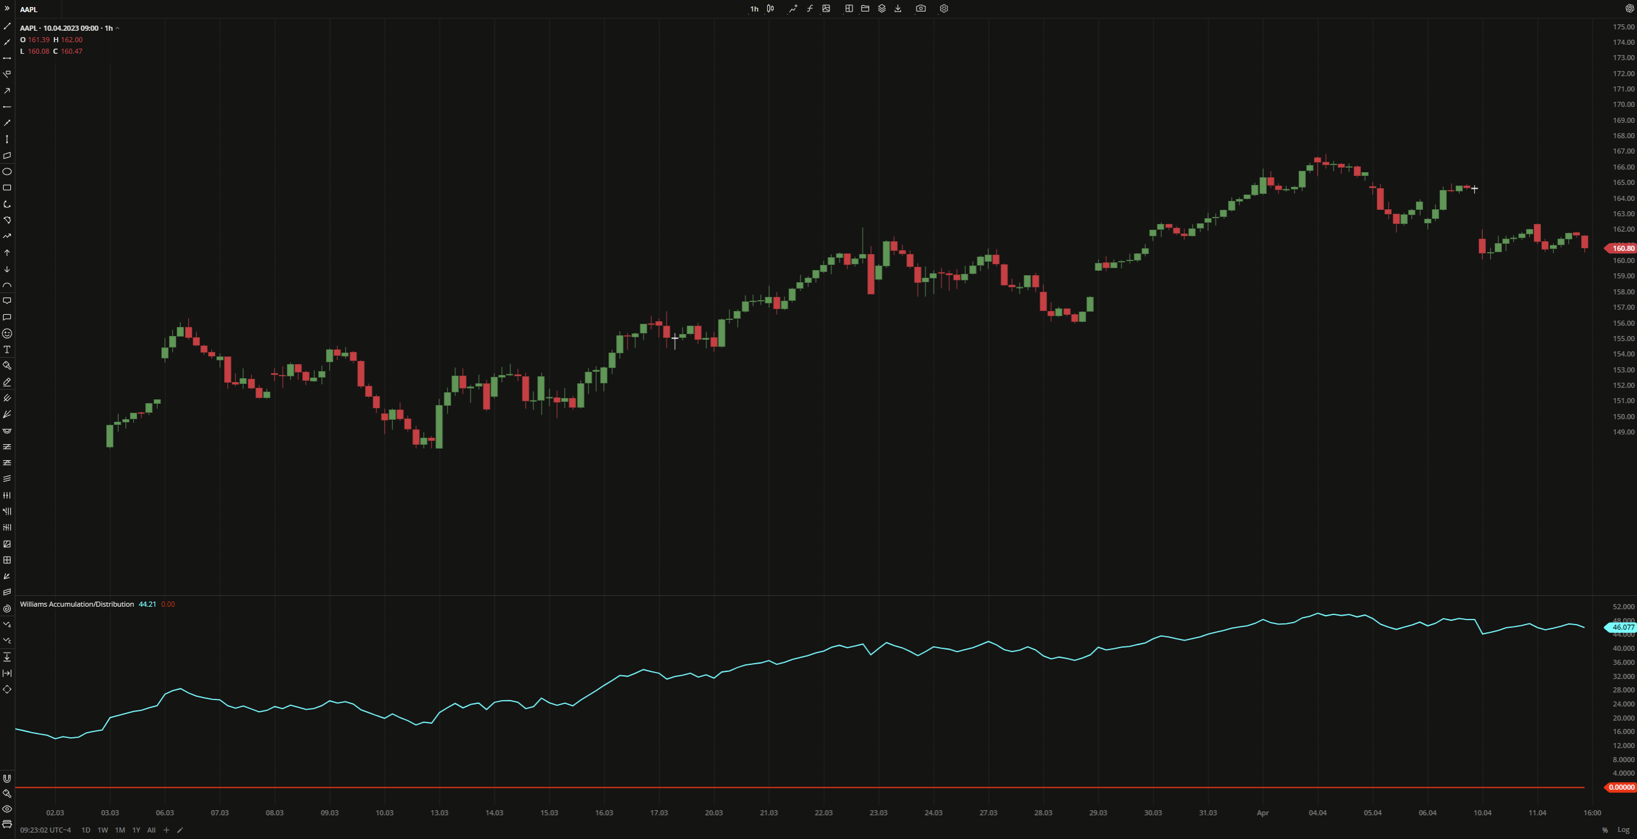Set range to 1W
This screenshot has height=839, width=1637.
pos(102,830)
